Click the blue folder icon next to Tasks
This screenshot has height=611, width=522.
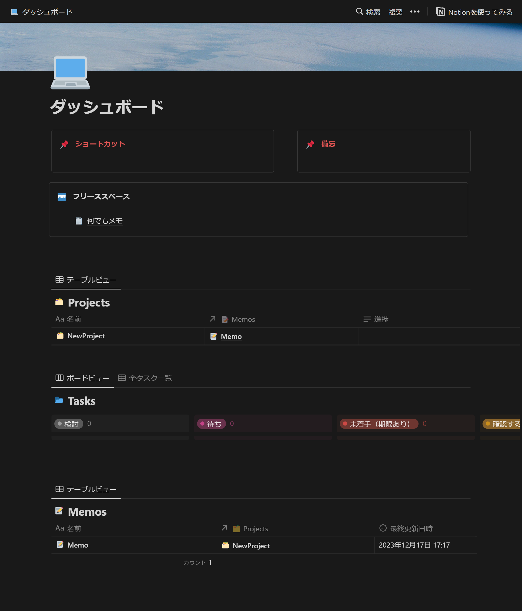(59, 400)
